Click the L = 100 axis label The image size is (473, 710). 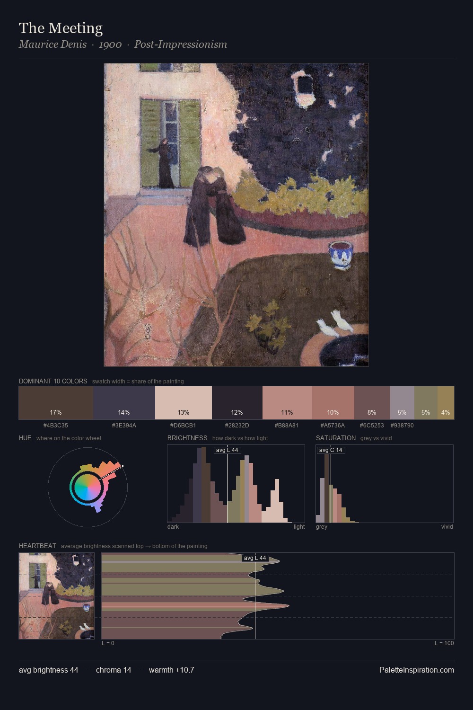[x=444, y=643]
